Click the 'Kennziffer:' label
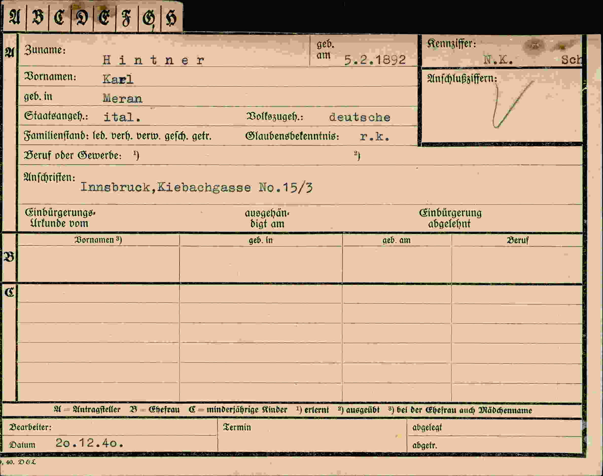 (452, 44)
